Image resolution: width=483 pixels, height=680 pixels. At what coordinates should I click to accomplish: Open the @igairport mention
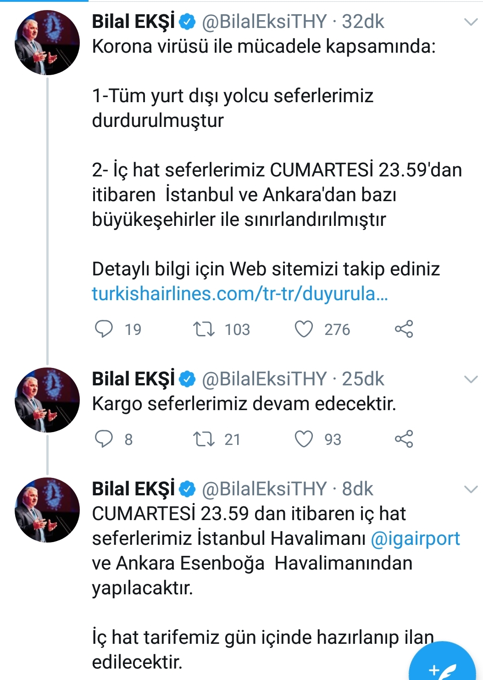click(415, 539)
